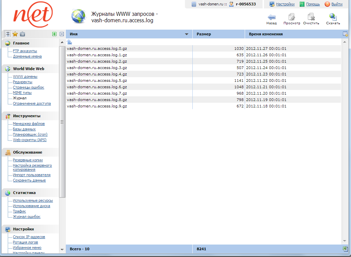Select the vash-domen.ru.access.log.5.gz row
The height and width of the screenshot is (257, 351).
coord(97,81)
